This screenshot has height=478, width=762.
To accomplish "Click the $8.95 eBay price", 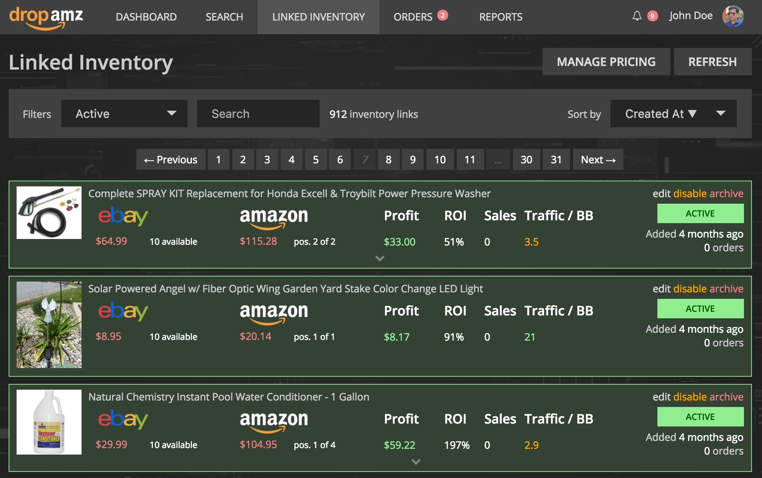I will 108,336.
